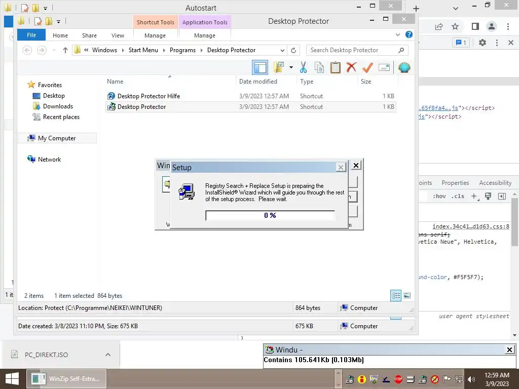519x389 pixels.
Task: Open the recent locations dropdown arrow
Action: (54, 50)
